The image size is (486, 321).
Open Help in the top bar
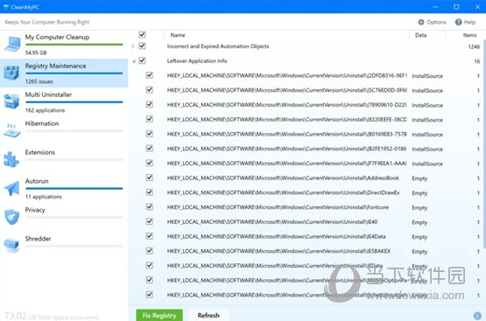tap(465, 22)
